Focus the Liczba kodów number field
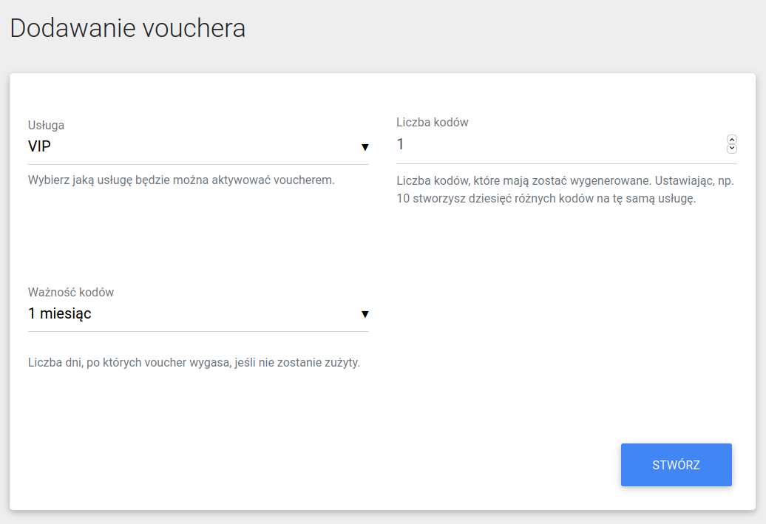766x524 pixels. [555, 144]
